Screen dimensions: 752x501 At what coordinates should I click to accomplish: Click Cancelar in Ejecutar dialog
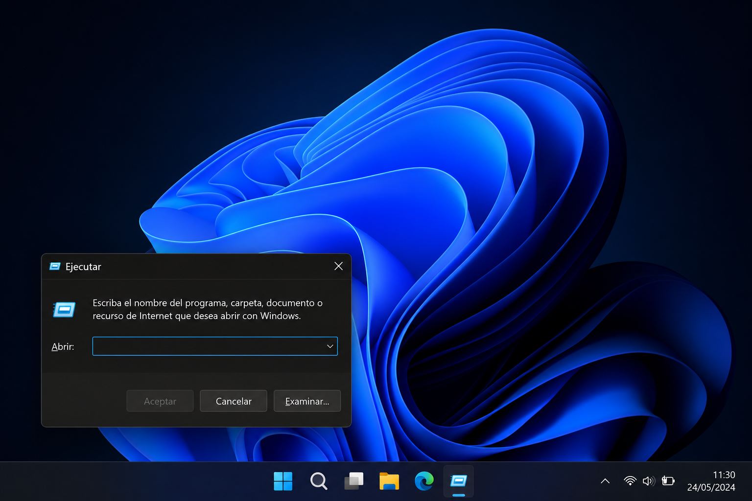(234, 401)
